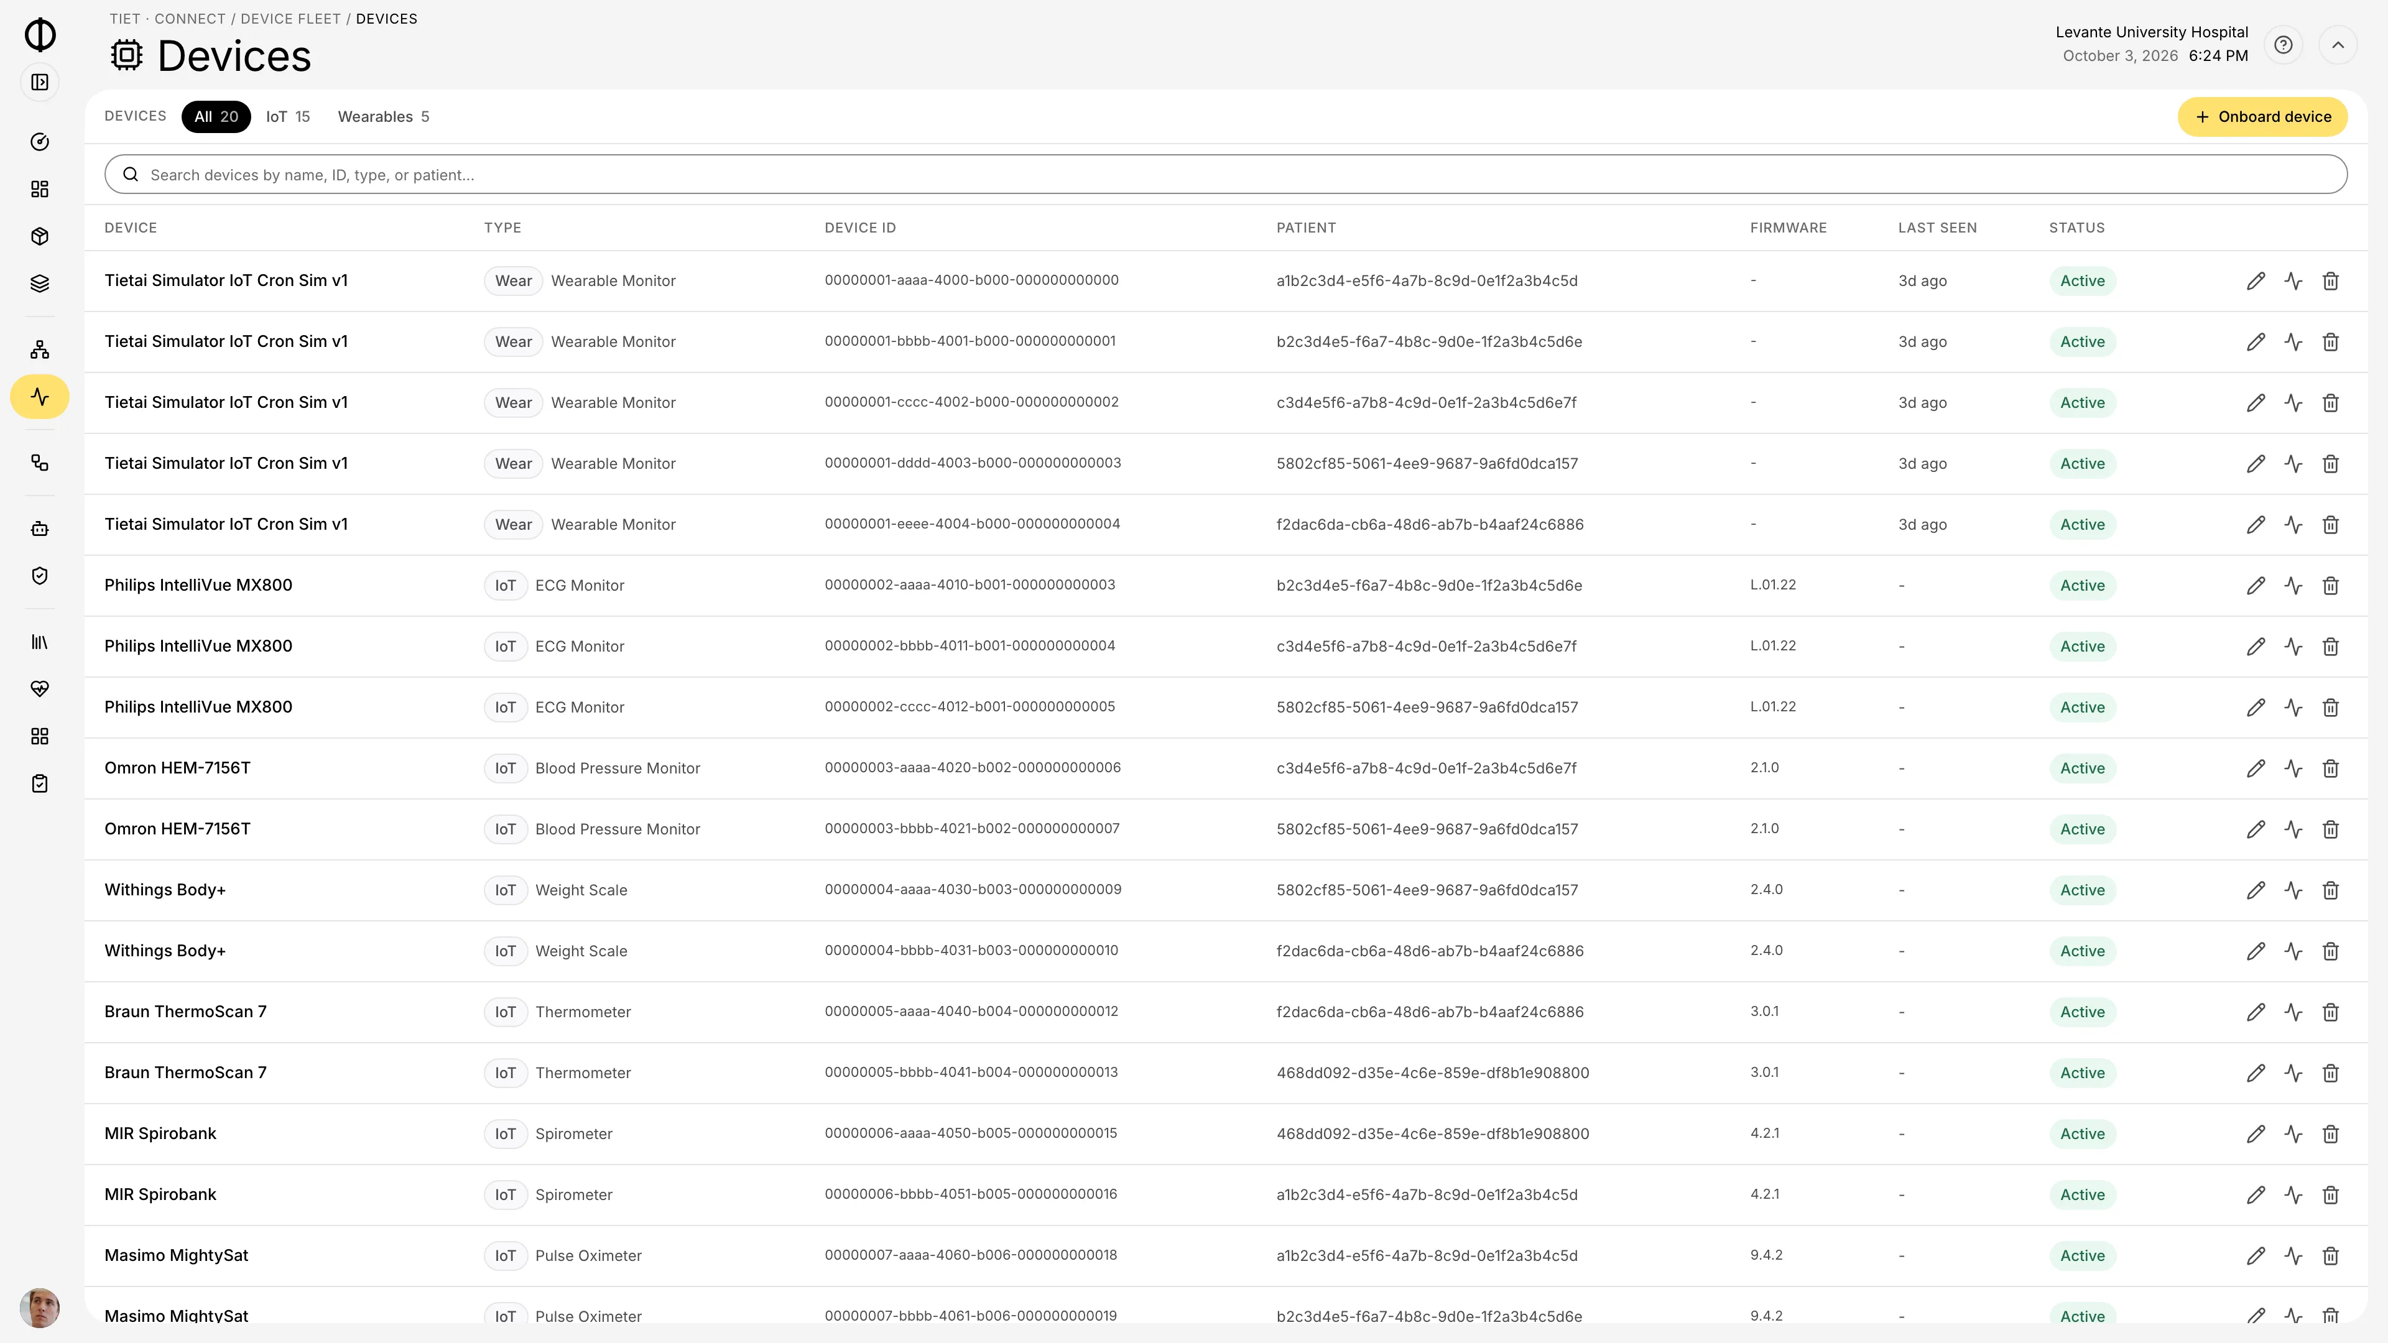The height and width of the screenshot is (1343, 2388).
Task: Open the library books sidebar icon
Action: point(40,642)
